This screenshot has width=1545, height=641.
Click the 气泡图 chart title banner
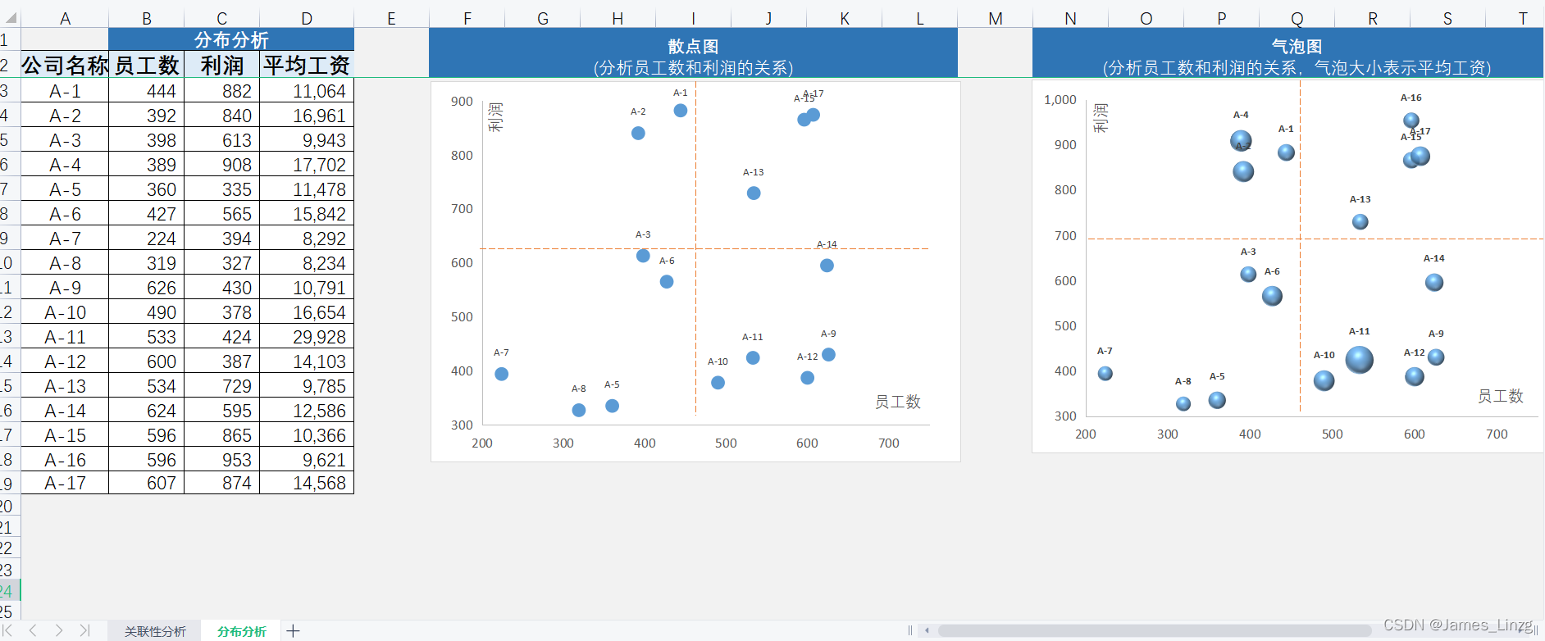(x=1288, y=52)
